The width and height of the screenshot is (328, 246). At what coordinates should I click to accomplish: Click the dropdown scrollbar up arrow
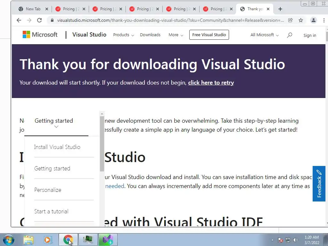(102, 114)
